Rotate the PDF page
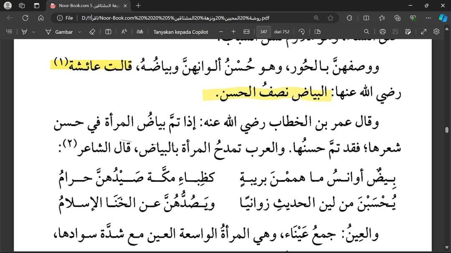Viewport: 451px width, 253px height. pyautogui.click(x=302, y=32)
